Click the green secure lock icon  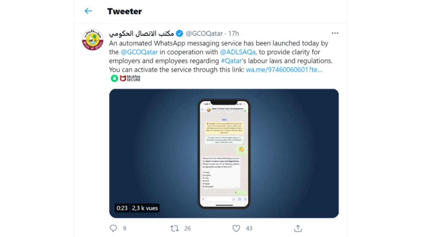click(114, 78)
